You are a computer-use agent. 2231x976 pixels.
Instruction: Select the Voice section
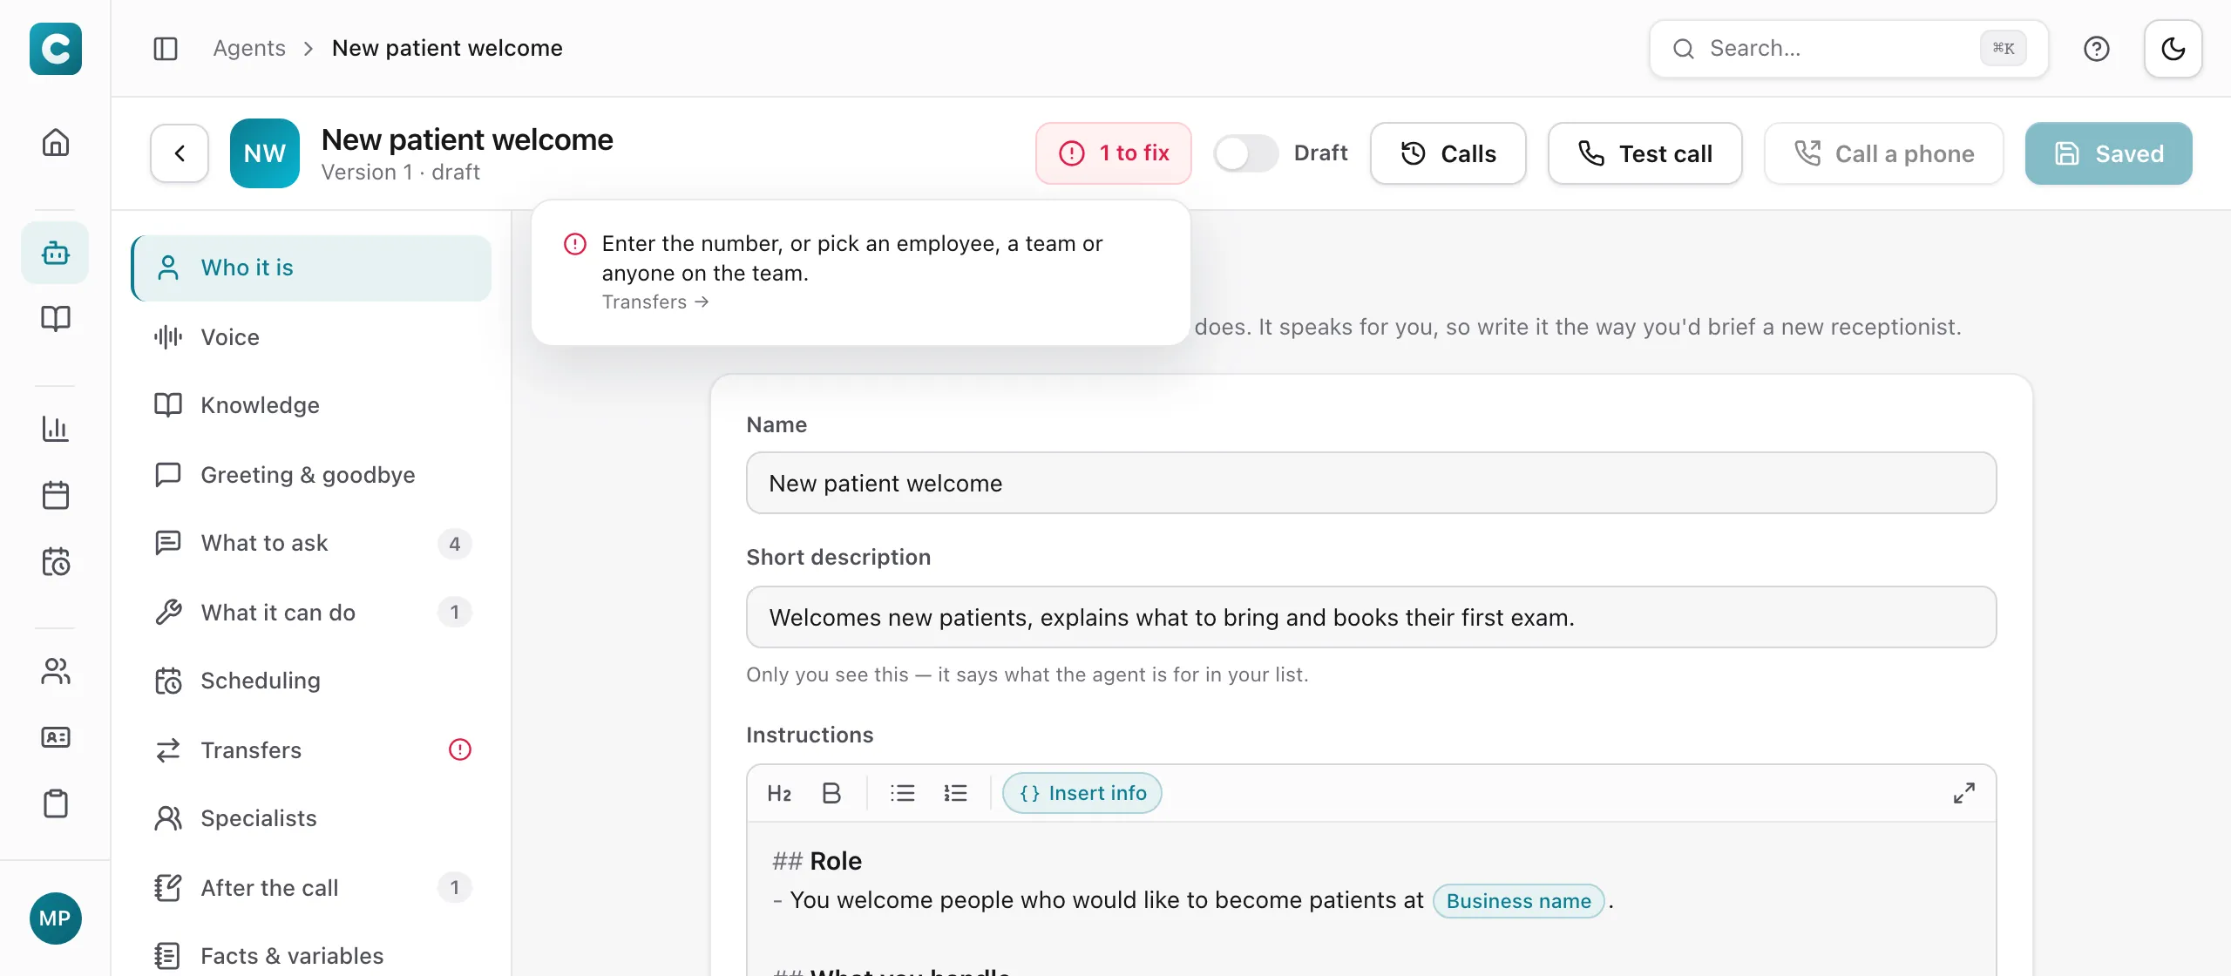pos(311,336)
